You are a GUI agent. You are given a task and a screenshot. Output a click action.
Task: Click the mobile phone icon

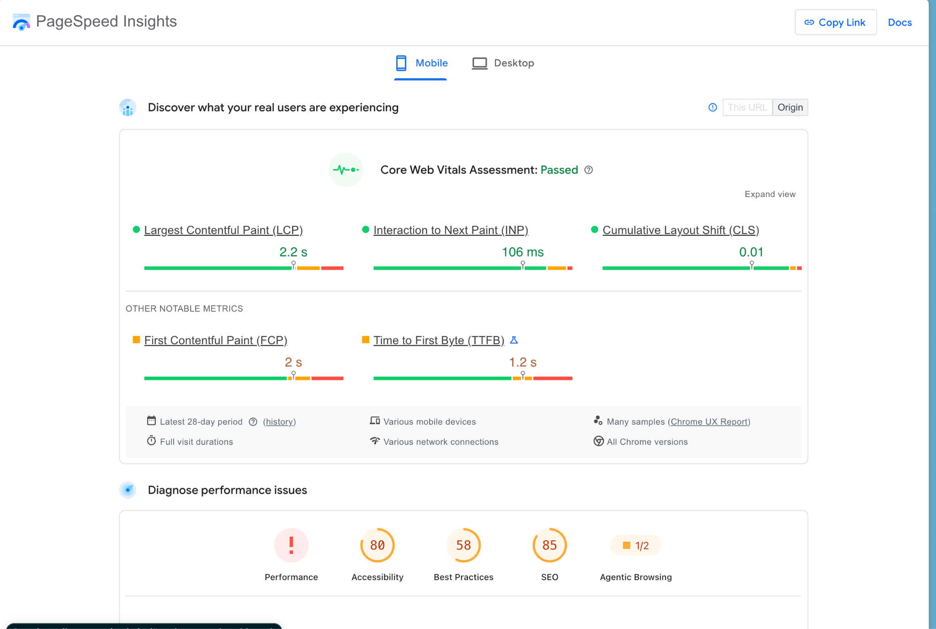(x=401, y=63)
